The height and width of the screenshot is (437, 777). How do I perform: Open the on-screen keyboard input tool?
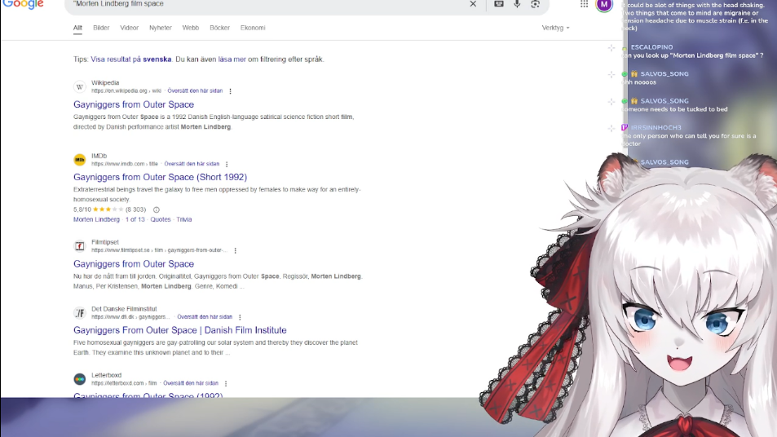pyautogui.click(x=498, y=4)
